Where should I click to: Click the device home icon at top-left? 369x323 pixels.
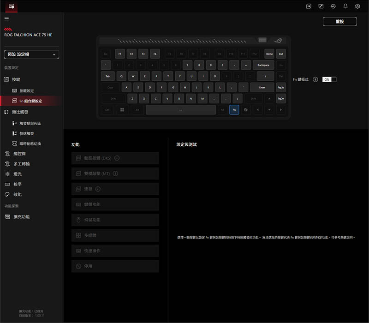pyautogui.click(x=11, y=6)
